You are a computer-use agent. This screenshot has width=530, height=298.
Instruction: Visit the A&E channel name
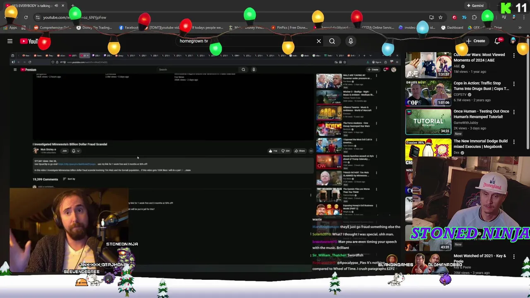tap(457, 66)
